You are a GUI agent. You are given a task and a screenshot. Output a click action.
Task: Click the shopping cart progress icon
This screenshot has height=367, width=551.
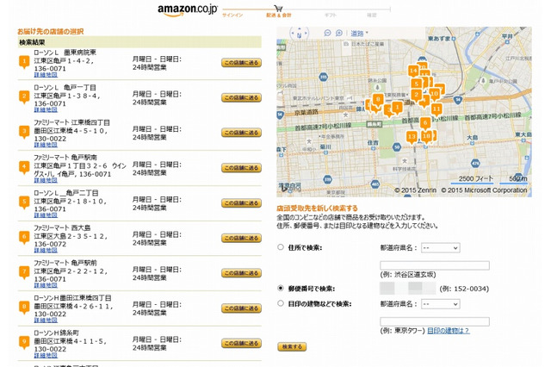pyautogui.click(x=278, y=8)
